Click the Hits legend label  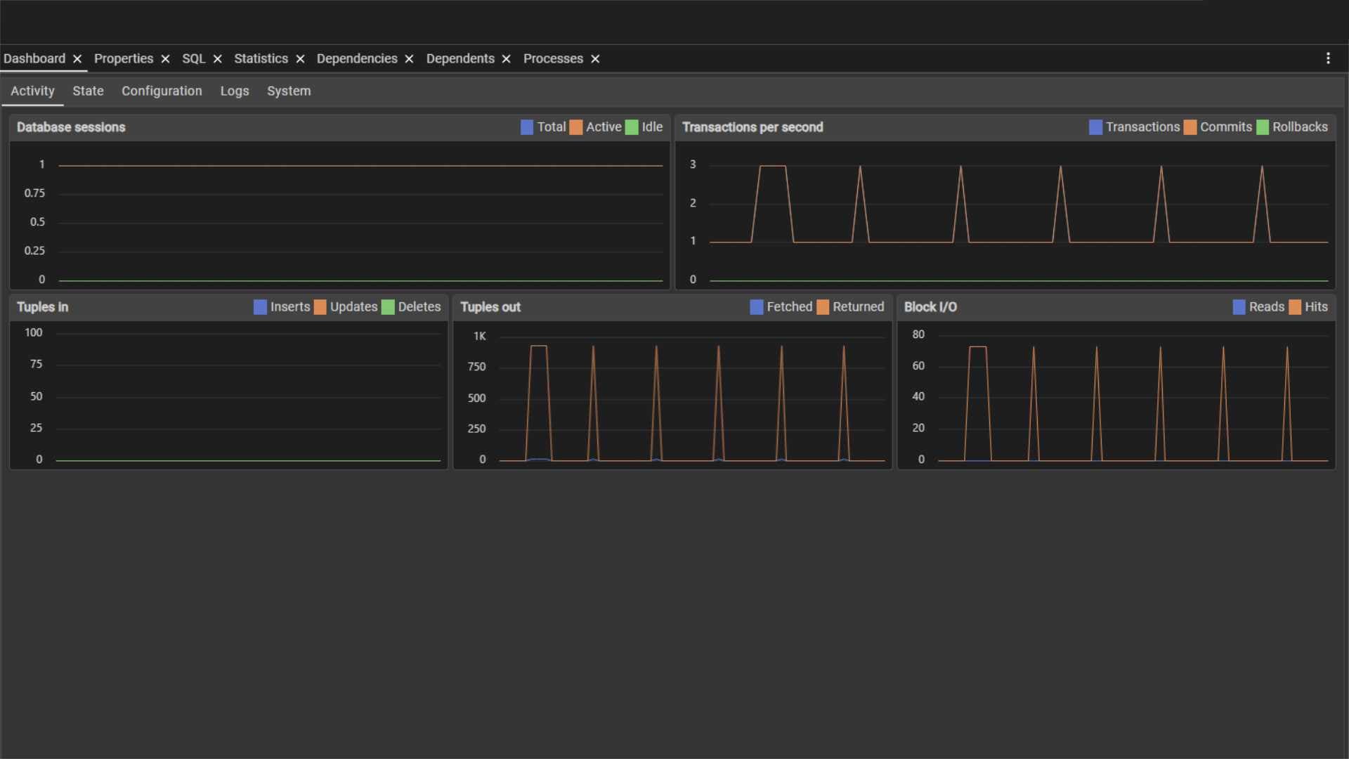1316,307
